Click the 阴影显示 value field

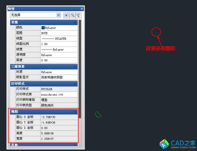coord(59,77)
